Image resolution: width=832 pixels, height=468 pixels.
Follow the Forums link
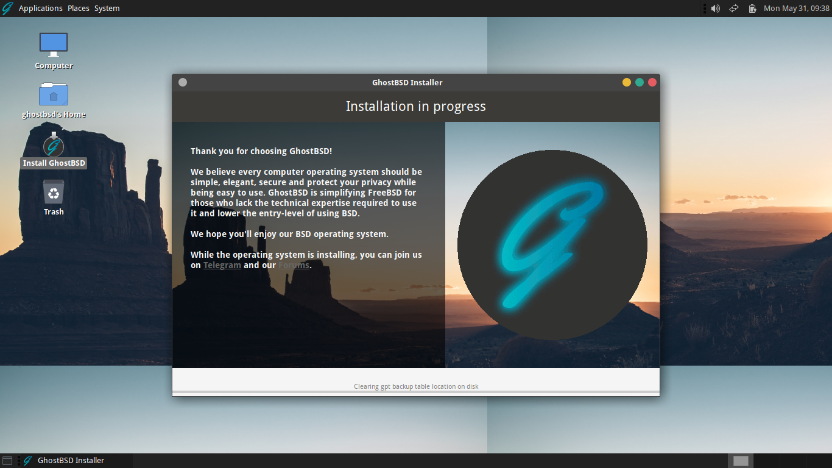click(x=294, y=265)
